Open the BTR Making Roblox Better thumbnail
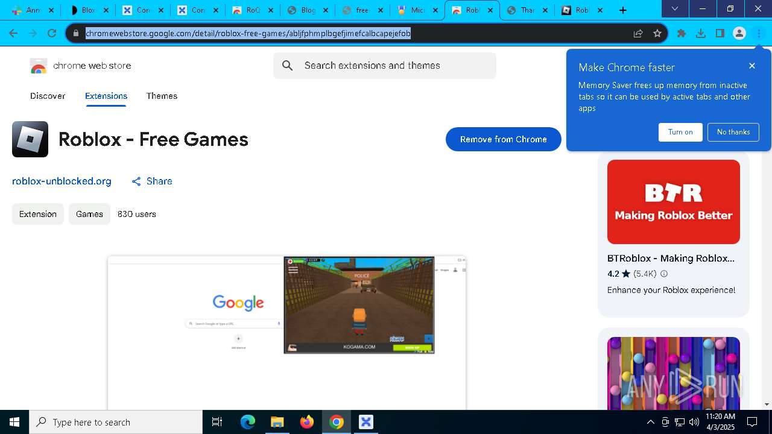The image size is (772, 434). (674, 202)
